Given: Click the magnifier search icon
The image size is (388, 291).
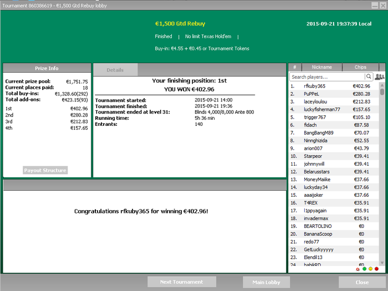Looking at the screenshot, I should pyautogui.click(x=369, y=77).
